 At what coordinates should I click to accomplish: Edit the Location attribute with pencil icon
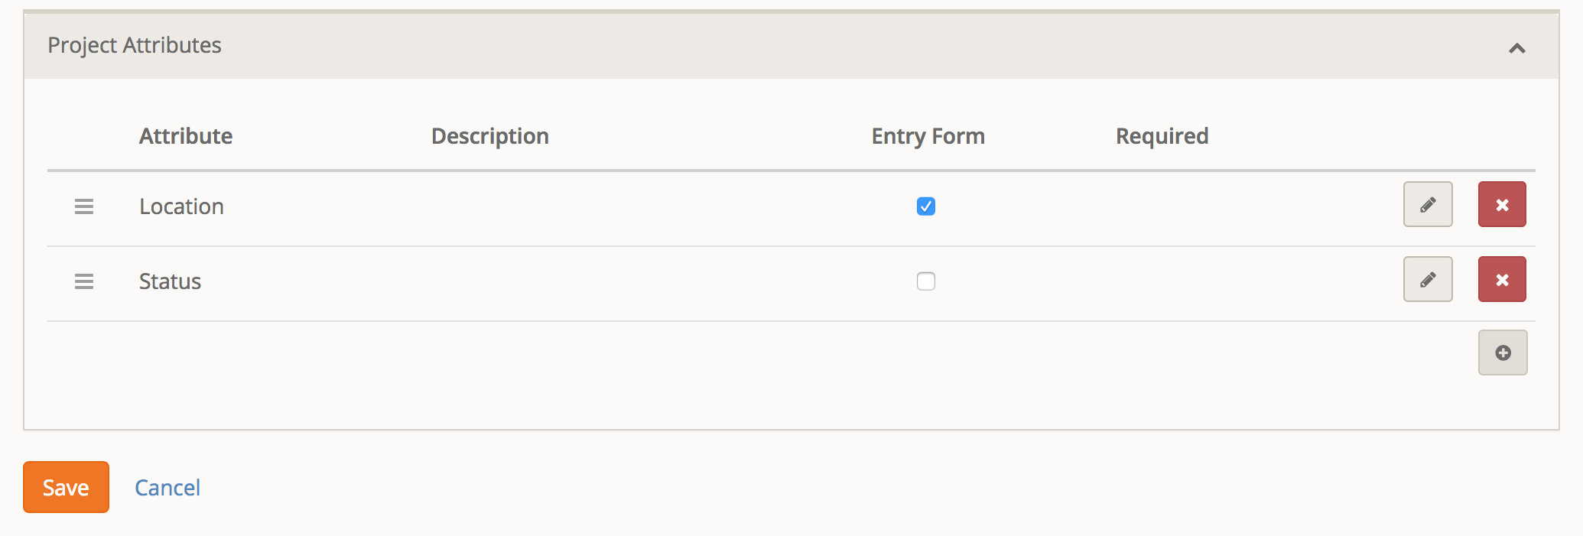[x=1427, y=204]
